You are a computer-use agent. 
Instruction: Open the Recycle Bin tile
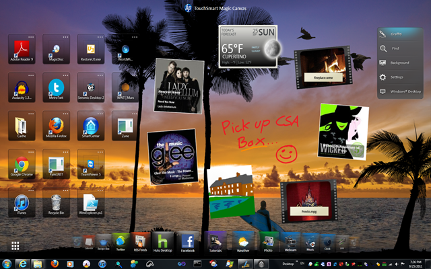57,203
